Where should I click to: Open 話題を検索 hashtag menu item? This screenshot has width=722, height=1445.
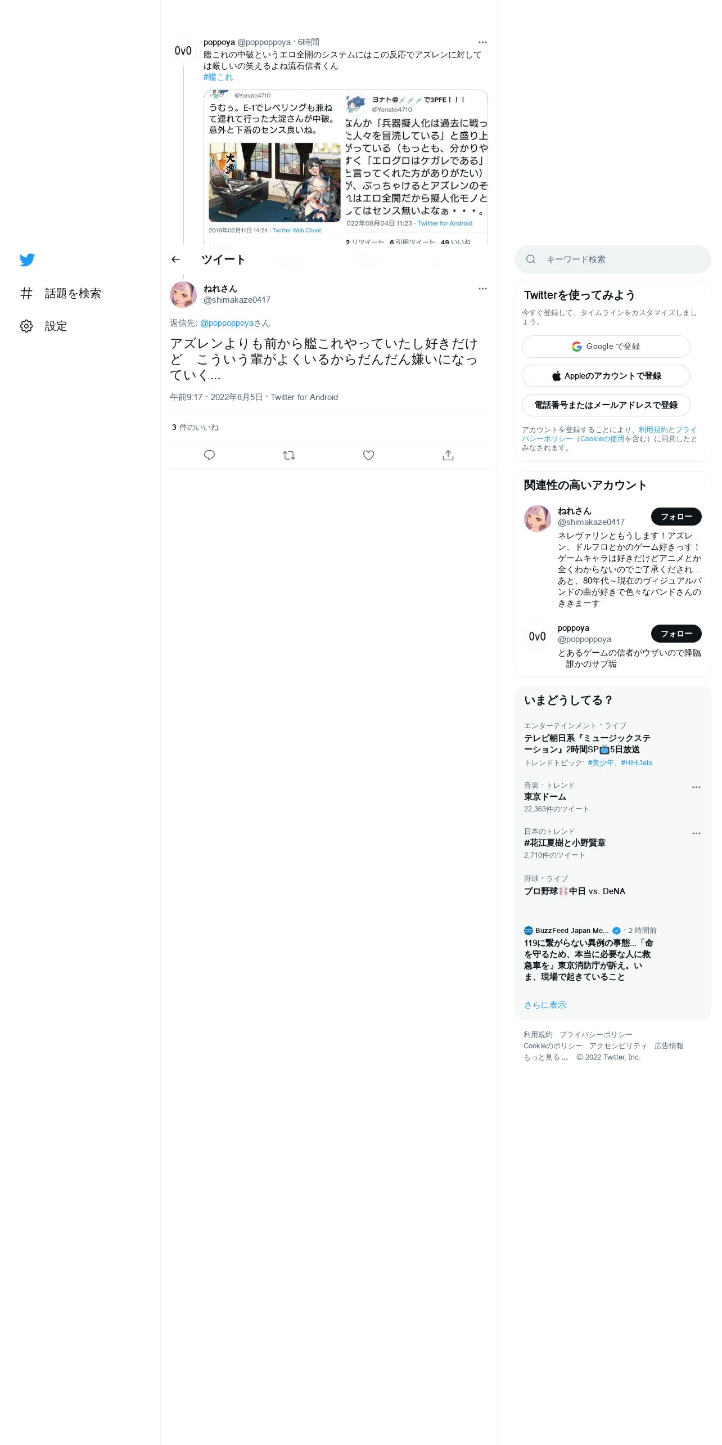[60, 293]
